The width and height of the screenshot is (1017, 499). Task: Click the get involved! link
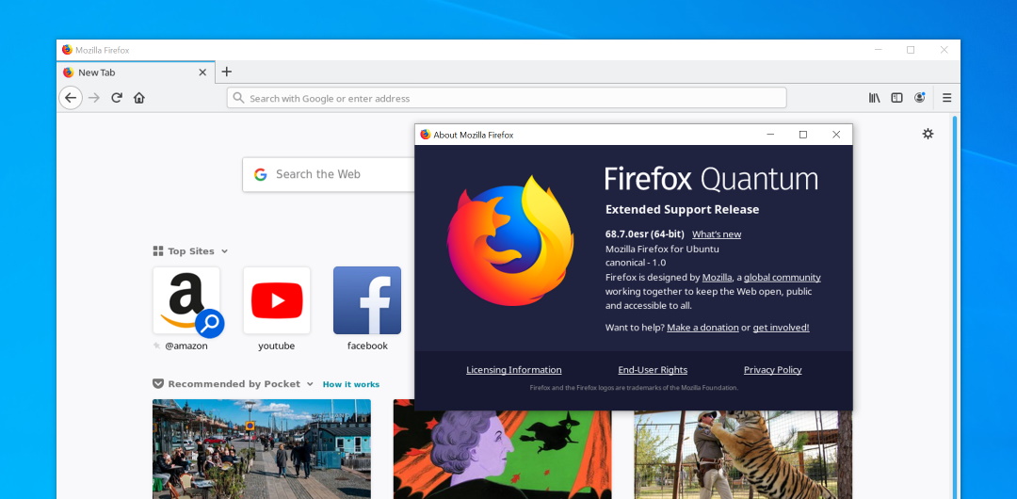(x=781, y=328)
